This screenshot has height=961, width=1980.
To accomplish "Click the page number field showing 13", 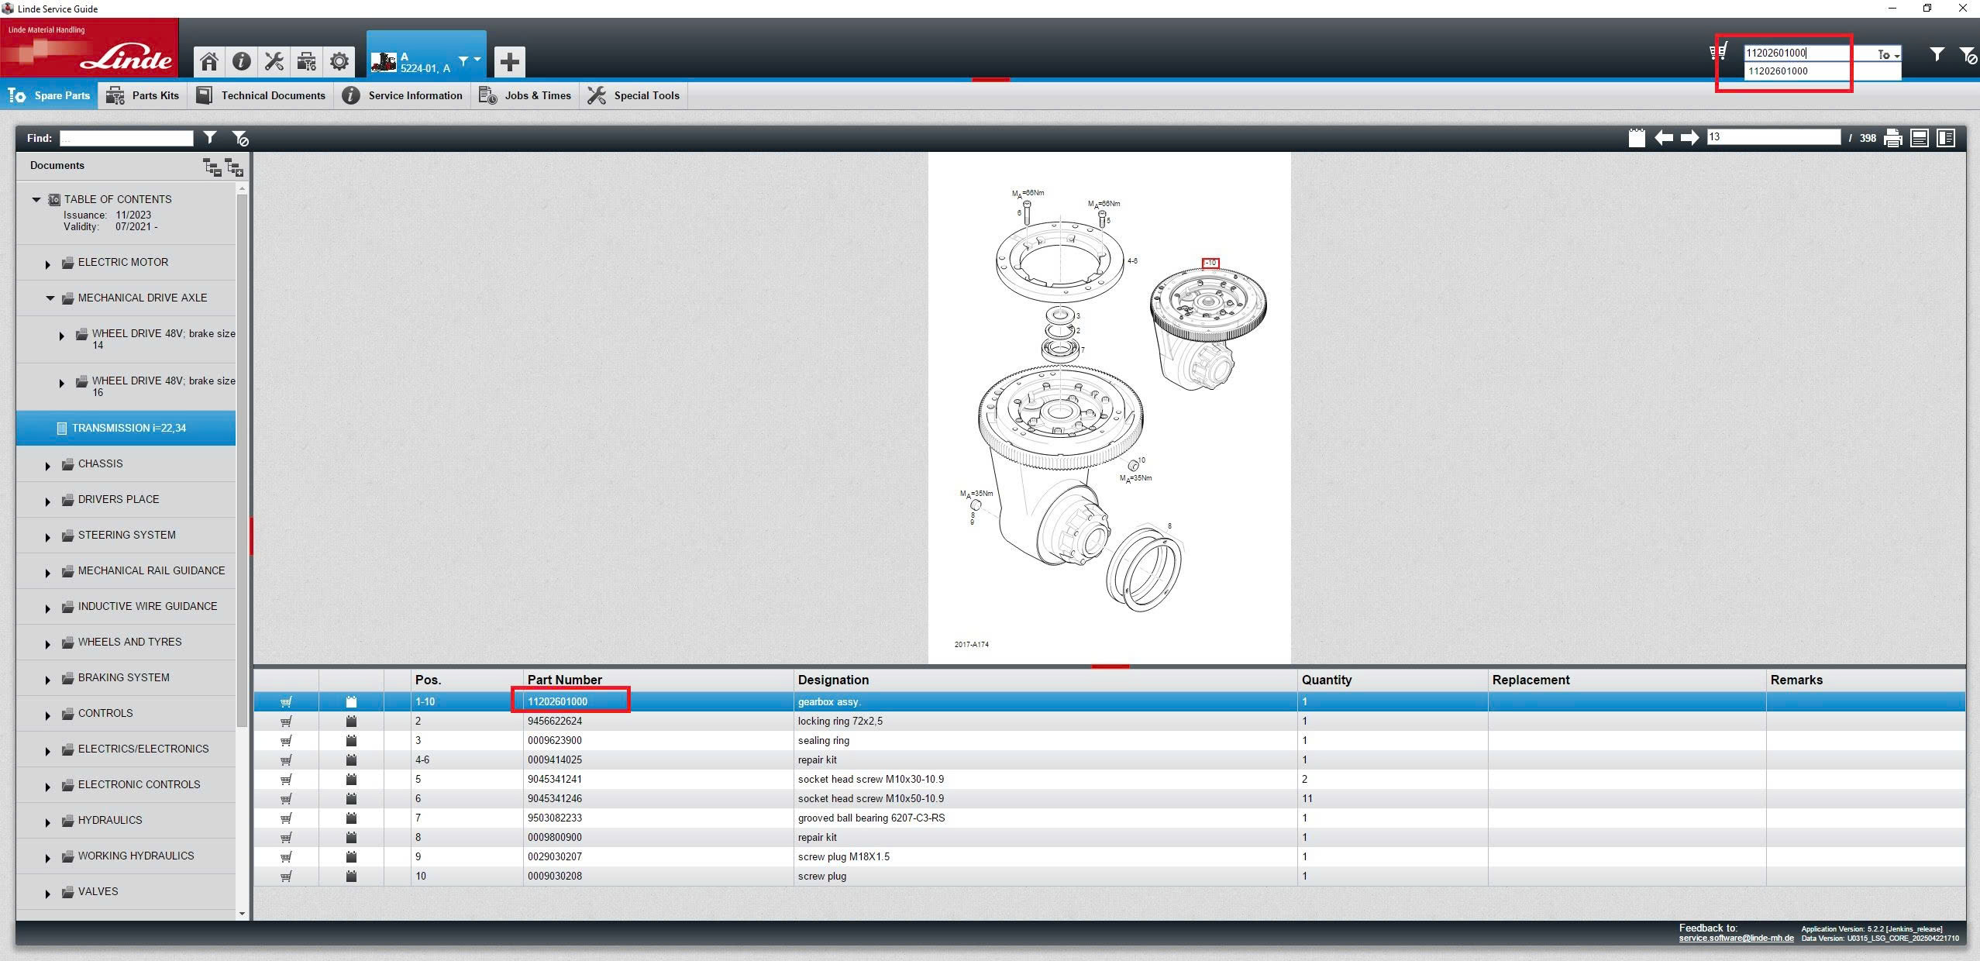I will pos(1773,137).
